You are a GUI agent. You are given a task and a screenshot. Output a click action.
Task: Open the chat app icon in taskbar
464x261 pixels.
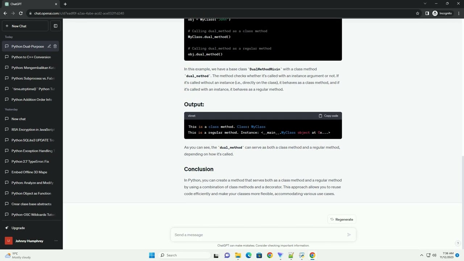[x=227, y=255]
